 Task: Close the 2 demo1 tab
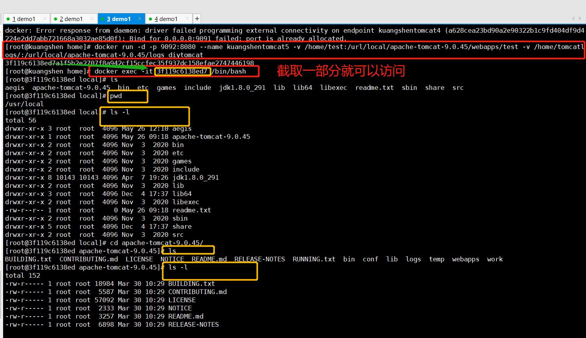[x=93, y=19]
